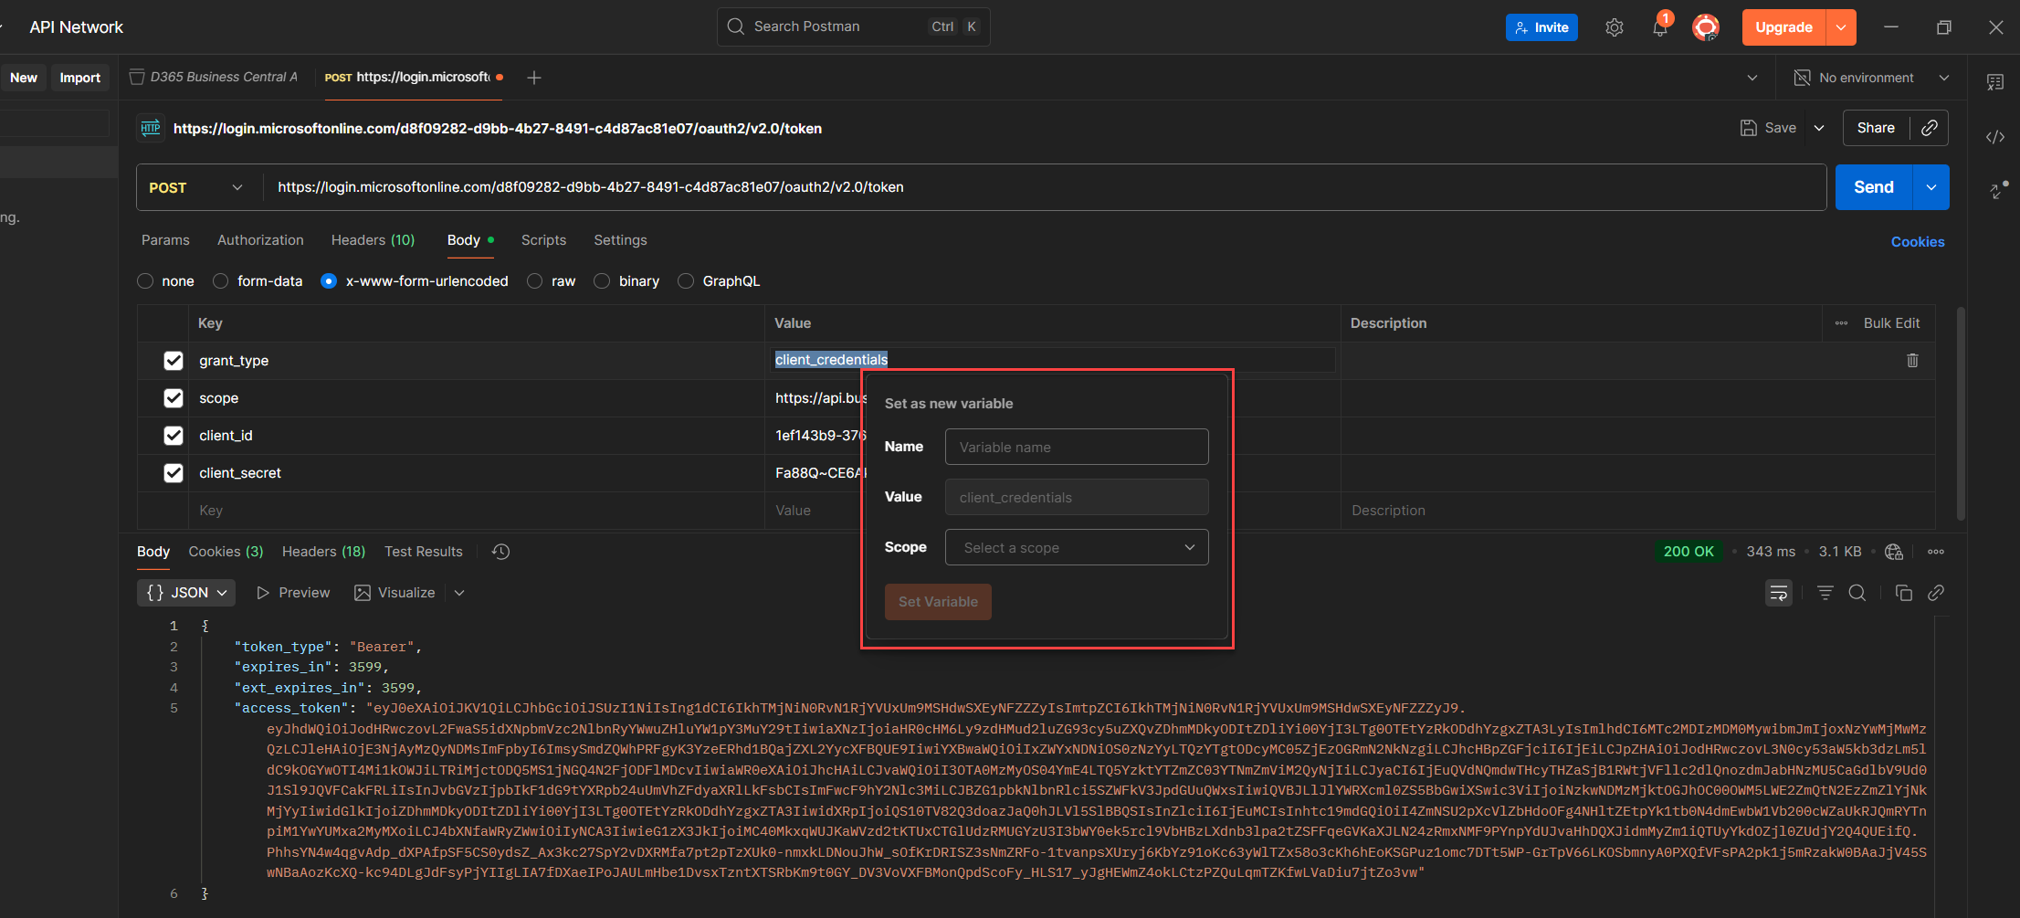Open the user avatar menu

[x=1705, y=27]
